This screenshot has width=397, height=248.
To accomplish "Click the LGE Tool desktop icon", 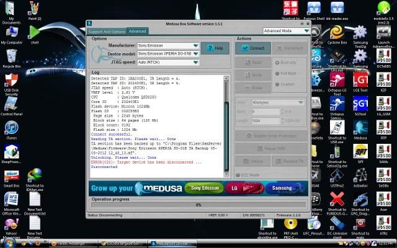I will 360,82.
